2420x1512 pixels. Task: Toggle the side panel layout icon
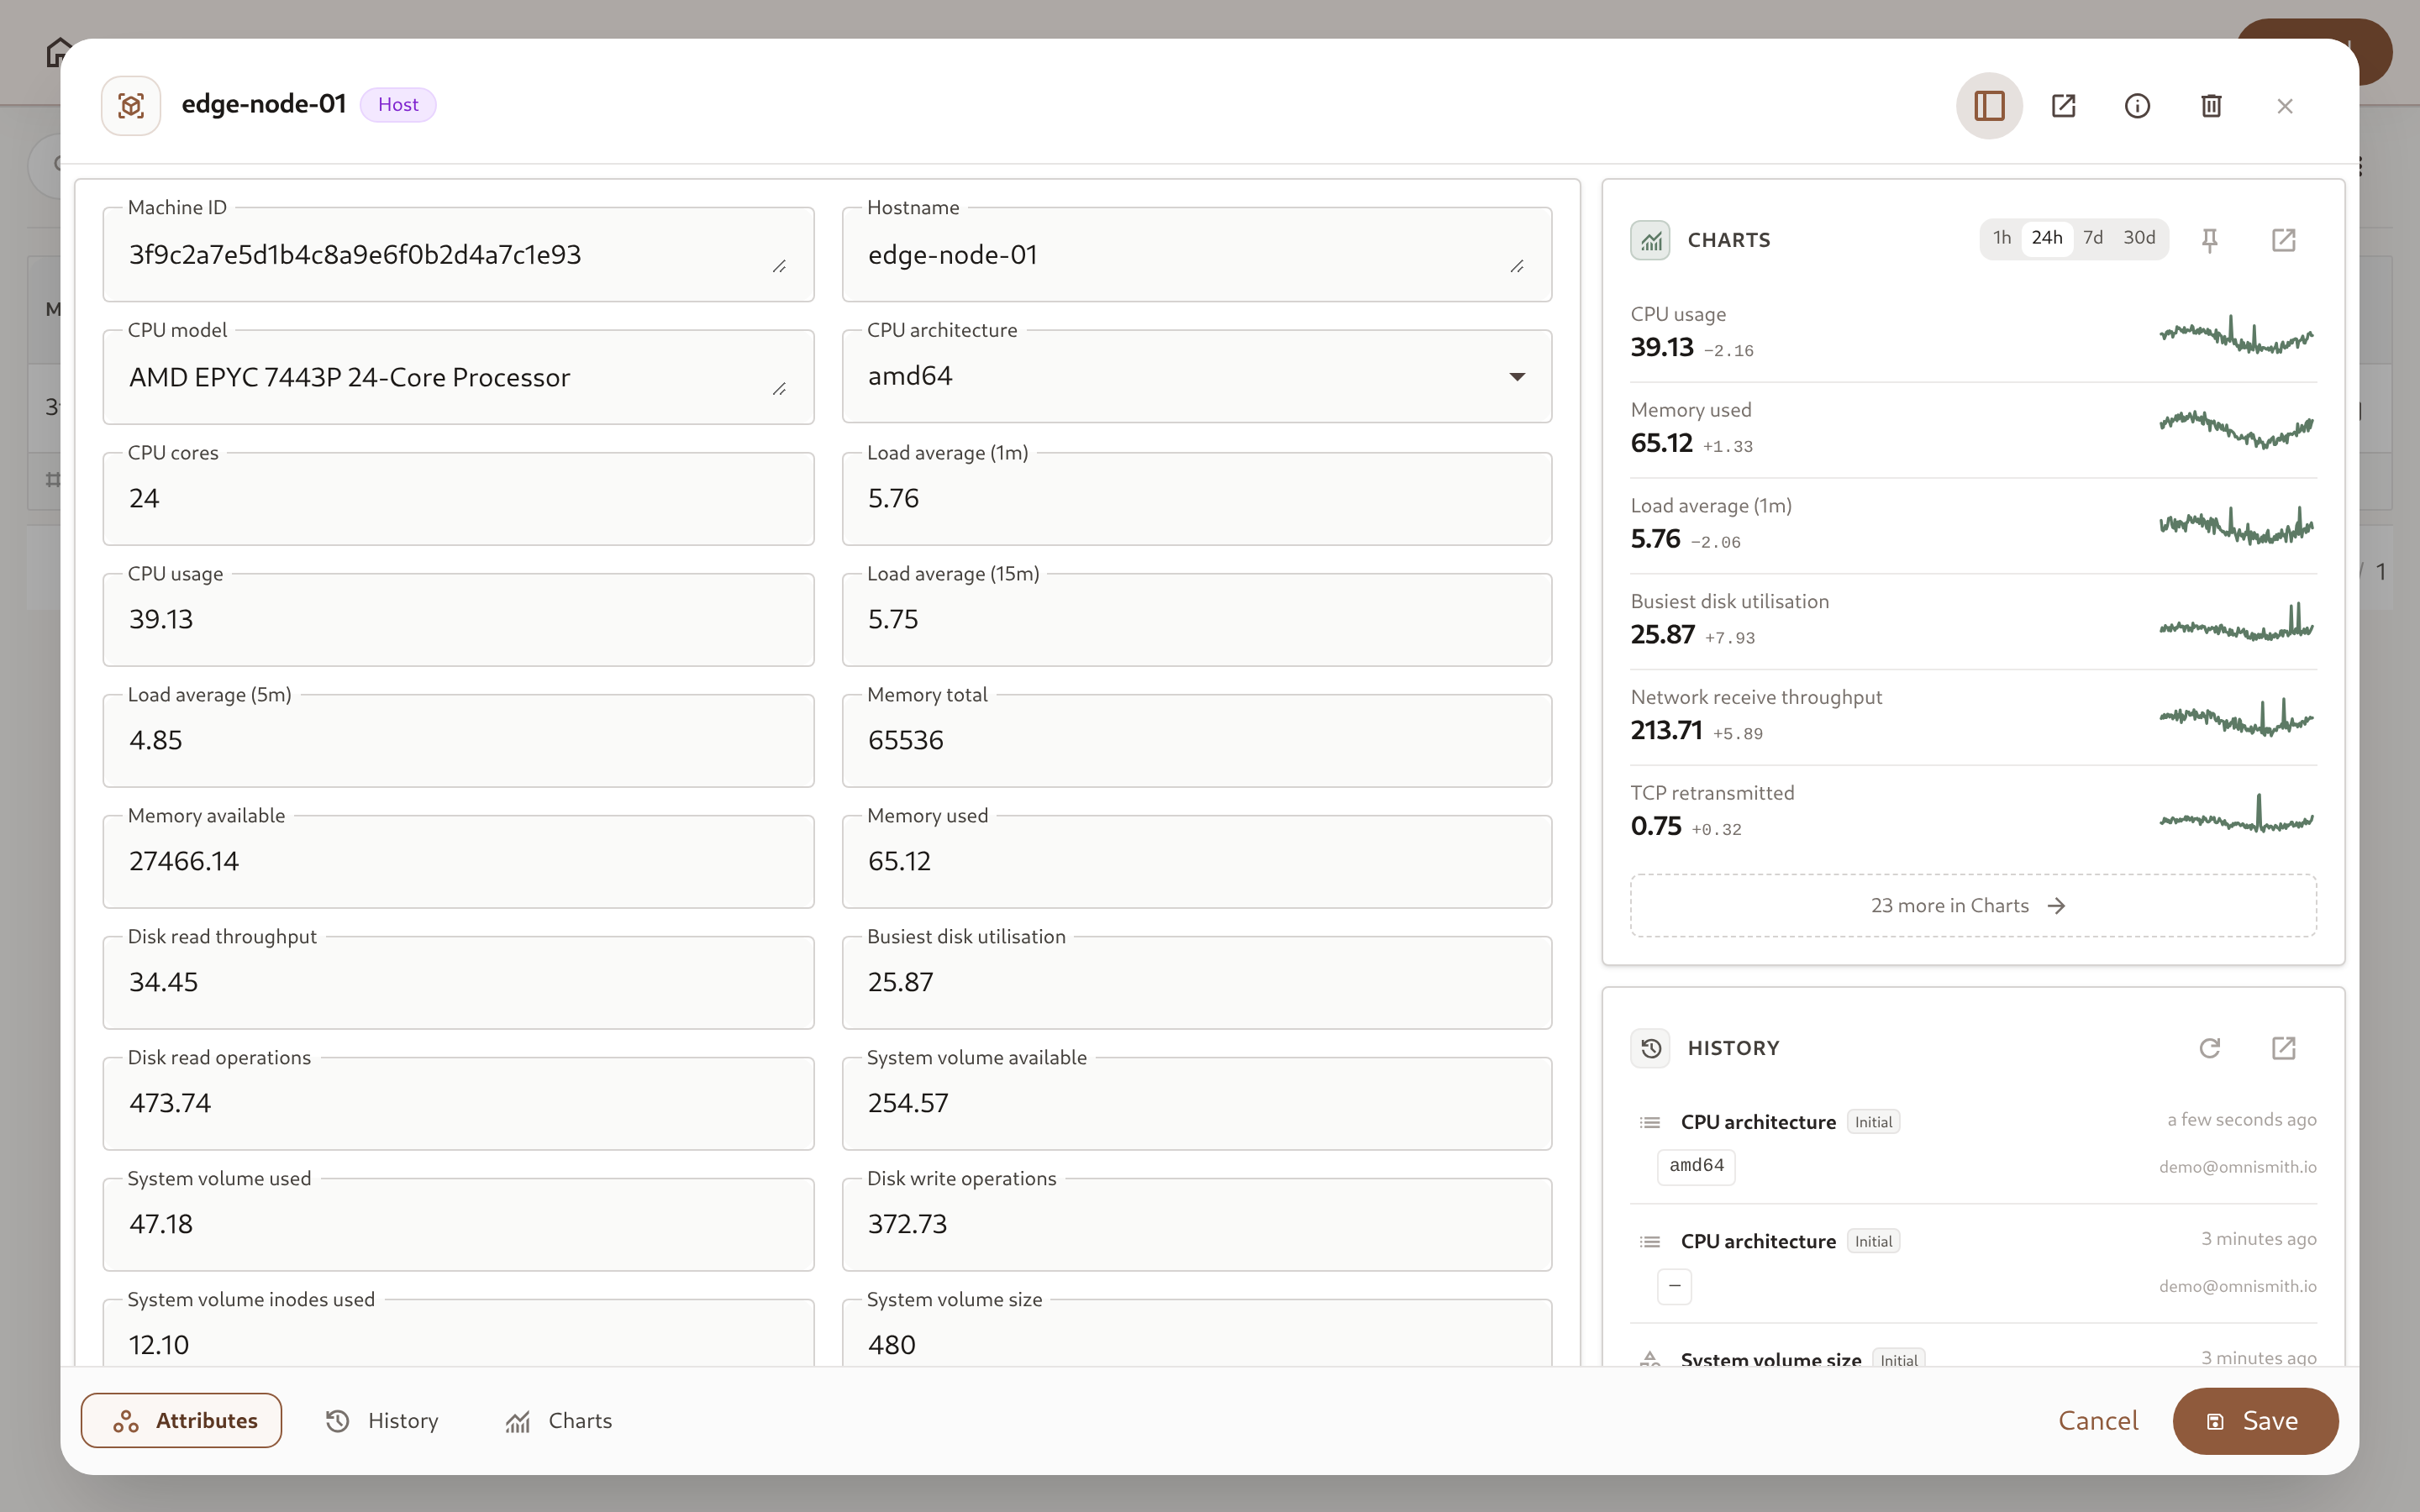pyautogui.click(x=1989, y=105)
